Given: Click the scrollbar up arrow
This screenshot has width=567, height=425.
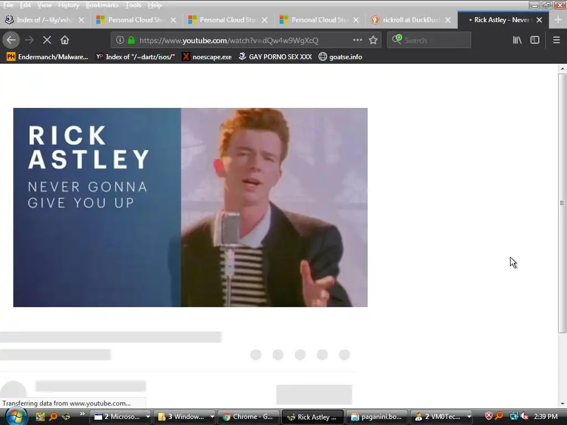Looking at the screenshot, I should (562, 68).
